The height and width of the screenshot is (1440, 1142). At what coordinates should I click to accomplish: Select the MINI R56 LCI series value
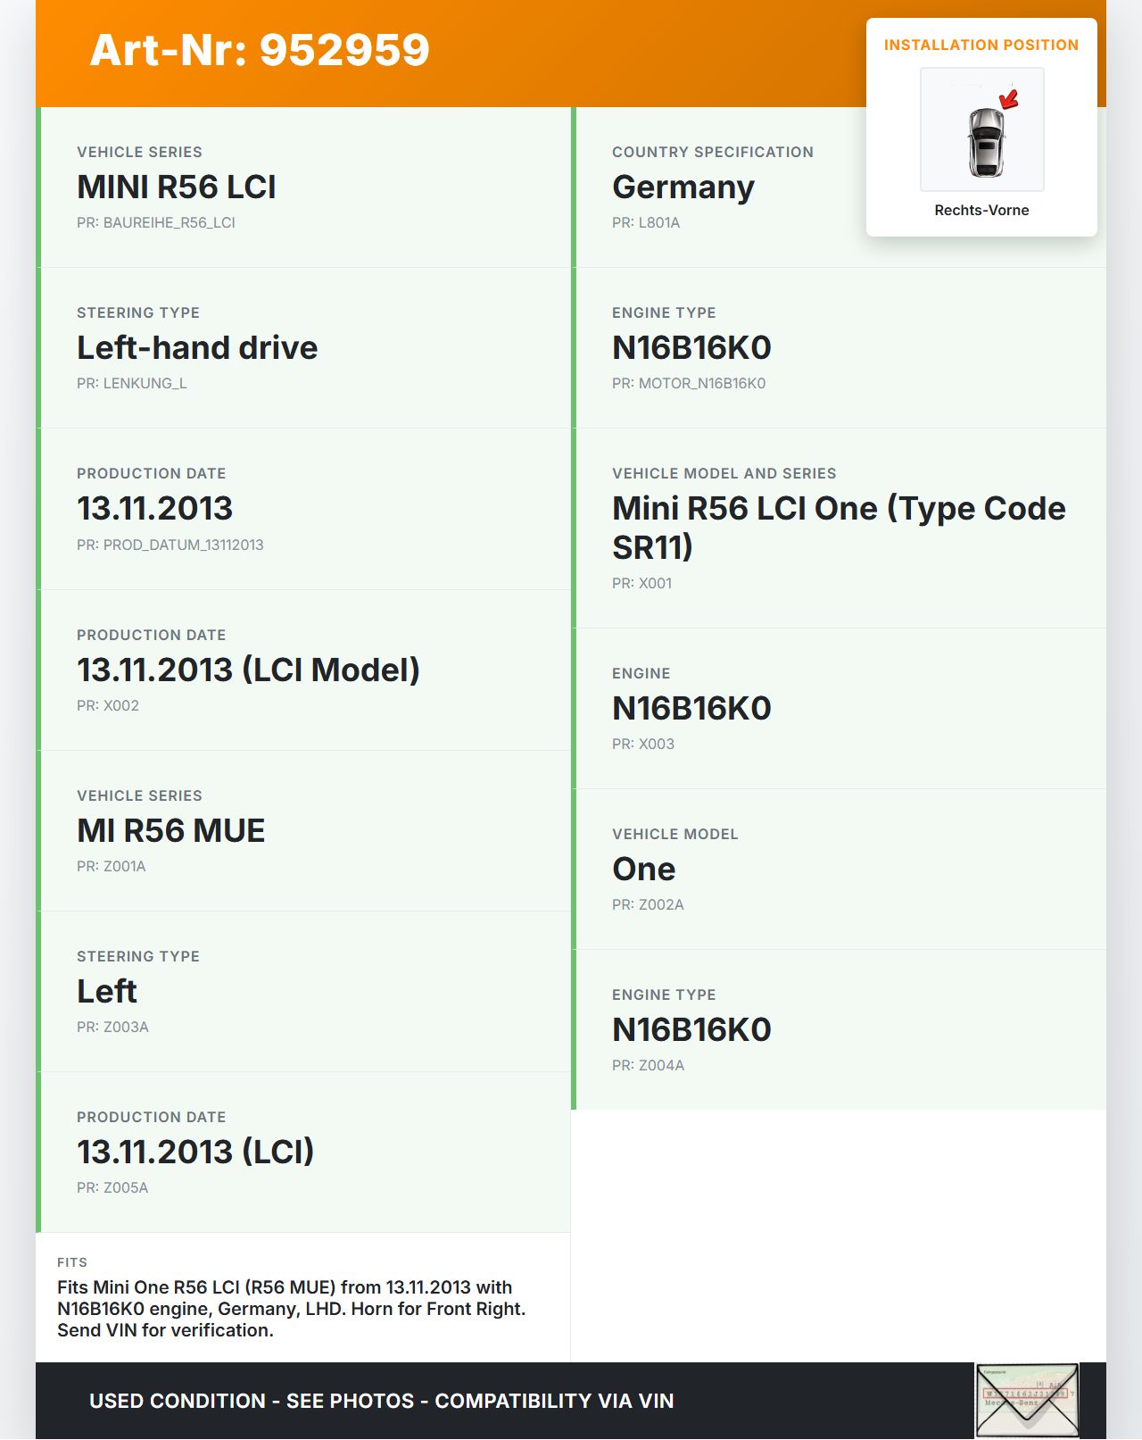pyautogui.click(x=177, y=187)
